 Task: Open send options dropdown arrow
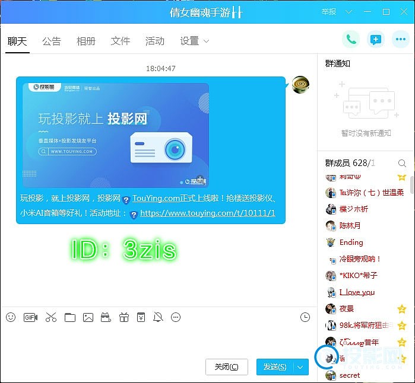click(x=300, y=367)
